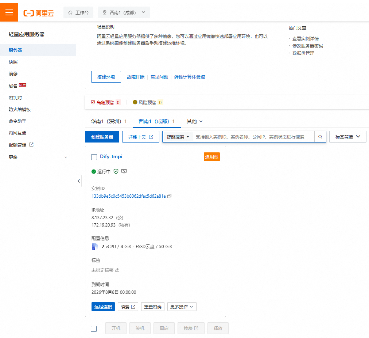Click the search magnifier icon

pyautogui.click(x=320, y=137)
